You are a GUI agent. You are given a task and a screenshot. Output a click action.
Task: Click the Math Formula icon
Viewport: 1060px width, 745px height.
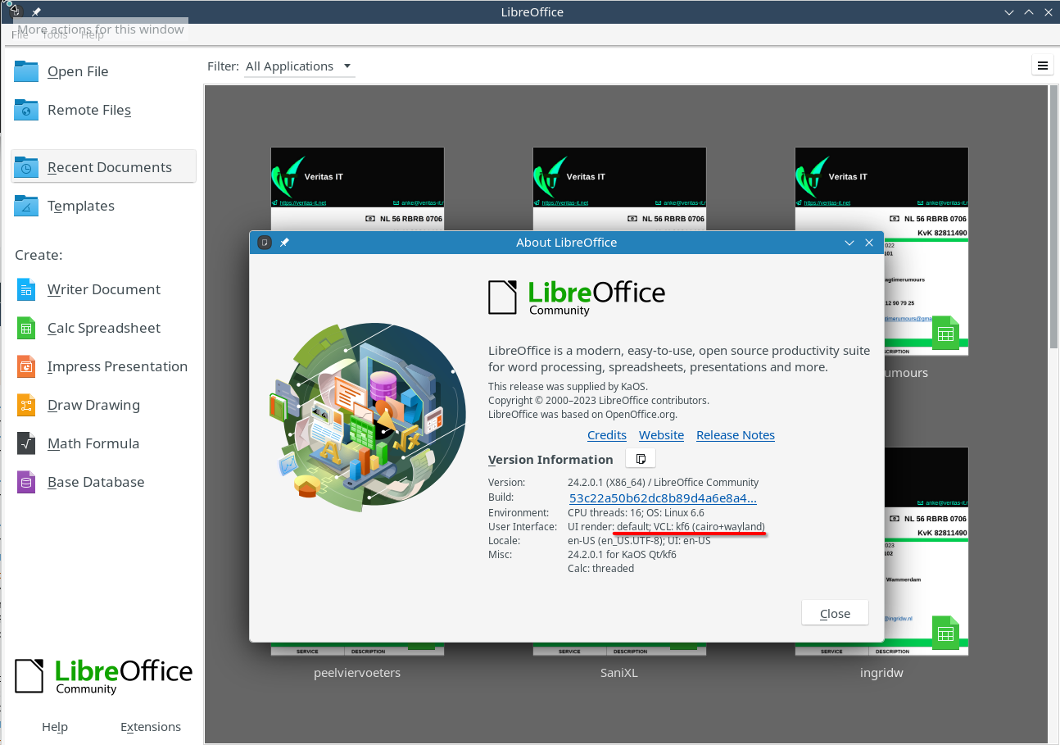[x=26, y=443]
